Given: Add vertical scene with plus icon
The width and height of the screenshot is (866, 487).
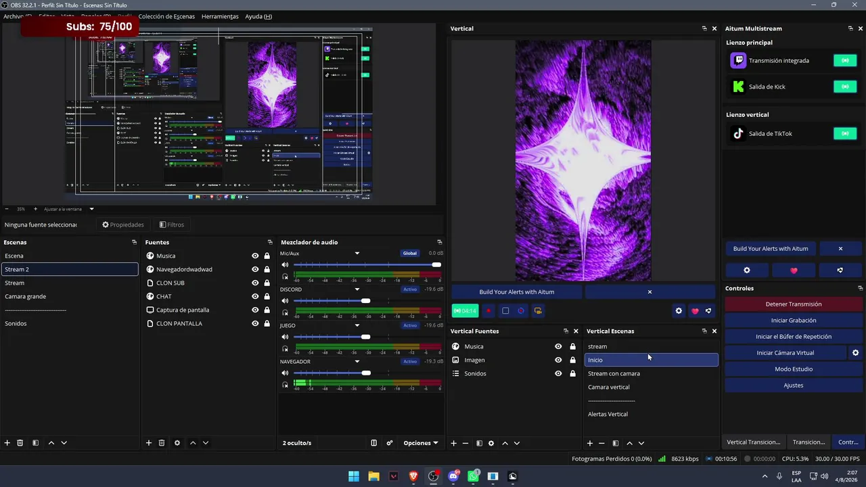Looking at the screenshot, I should click(590, 443).
